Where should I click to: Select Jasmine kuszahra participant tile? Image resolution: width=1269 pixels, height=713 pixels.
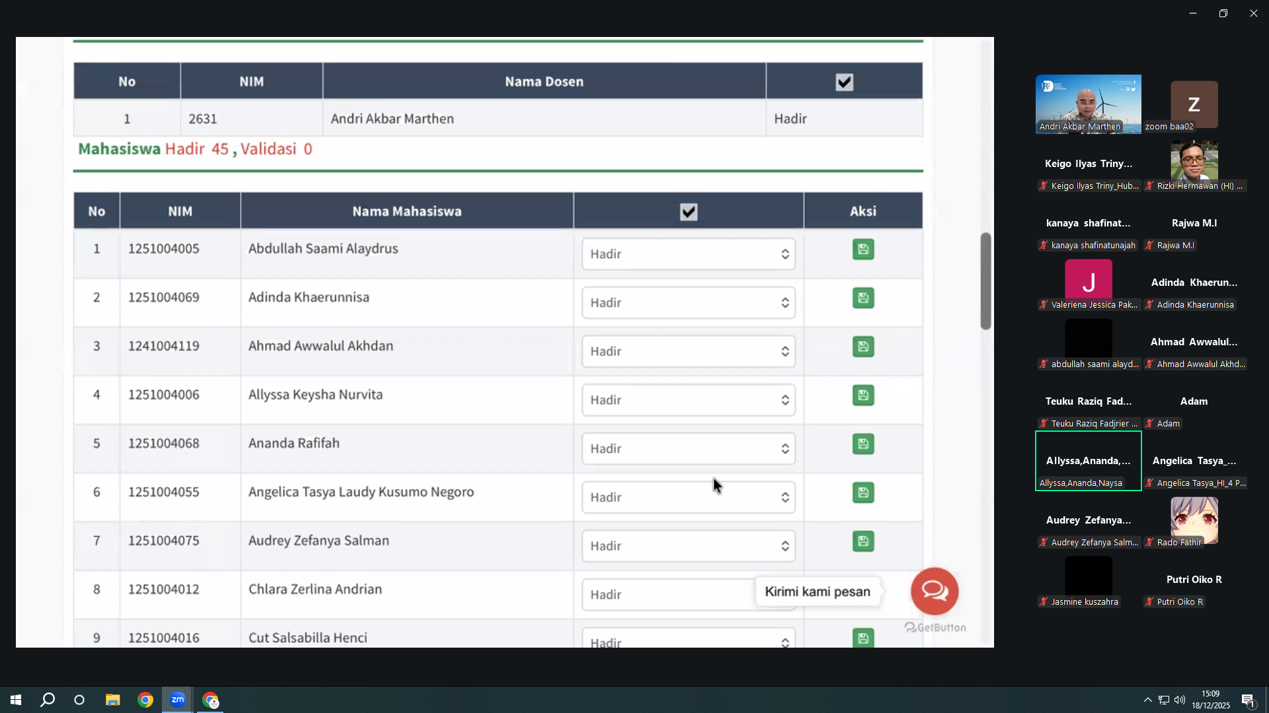1089,580
